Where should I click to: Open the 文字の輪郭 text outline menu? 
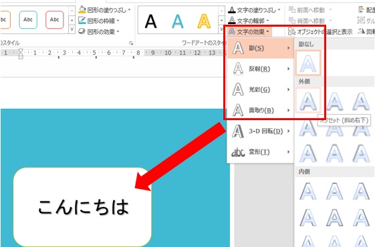pos(249,21)
